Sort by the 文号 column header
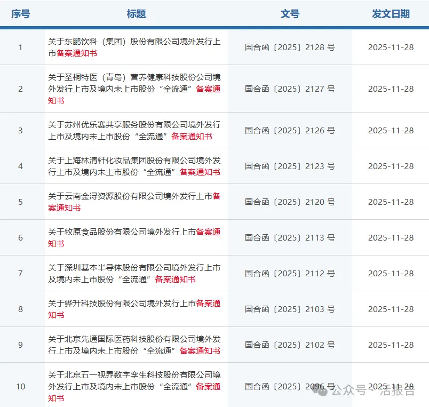The image size is (429, 407). point(290,14)
